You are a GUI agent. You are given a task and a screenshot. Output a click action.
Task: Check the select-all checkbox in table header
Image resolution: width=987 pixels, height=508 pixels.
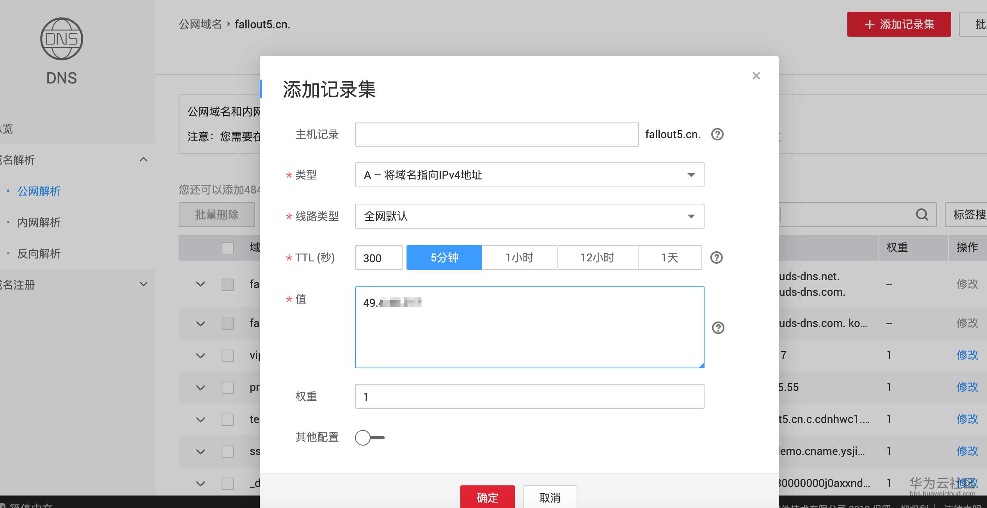tap(228, 248)
